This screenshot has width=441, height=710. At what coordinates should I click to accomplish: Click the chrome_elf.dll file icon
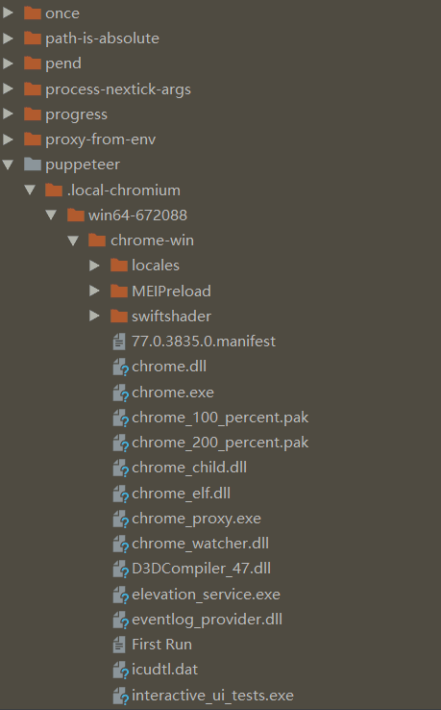120,494
